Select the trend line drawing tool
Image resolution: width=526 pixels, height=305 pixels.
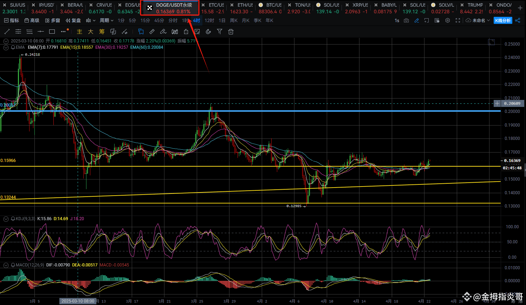click(7, 32)
